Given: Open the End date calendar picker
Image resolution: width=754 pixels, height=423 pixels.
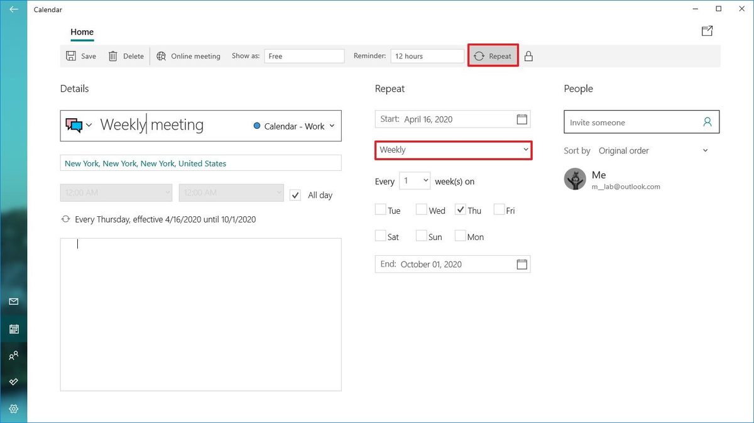Looking at the screenshot, I should point(522,265).
